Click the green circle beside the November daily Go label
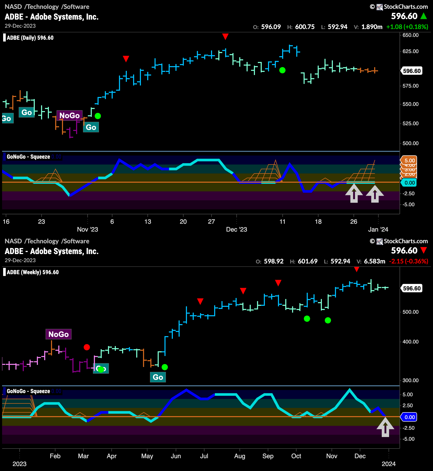 coord(98,116)
